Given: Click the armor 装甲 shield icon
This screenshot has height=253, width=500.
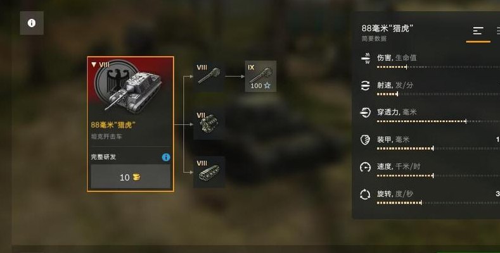Looking at the screenshot, I should click(x=366, y=140).
